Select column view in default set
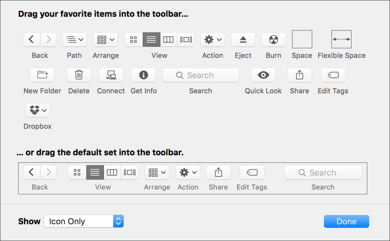Viewport: 390px width, 241px height. click(112, 172)
